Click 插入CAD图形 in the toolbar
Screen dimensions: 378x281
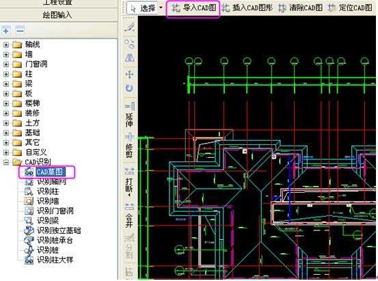point(247,8)
